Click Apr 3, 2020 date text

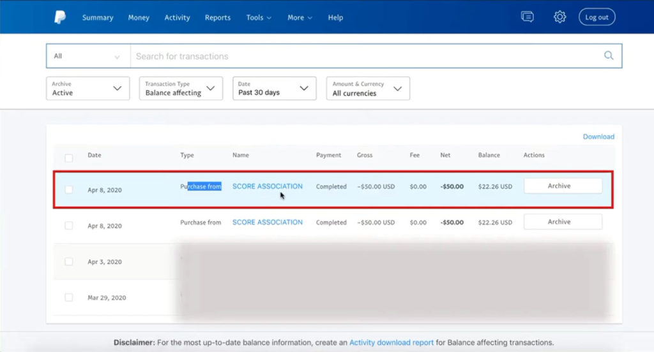pyautogui.click(x=105, y=261)
